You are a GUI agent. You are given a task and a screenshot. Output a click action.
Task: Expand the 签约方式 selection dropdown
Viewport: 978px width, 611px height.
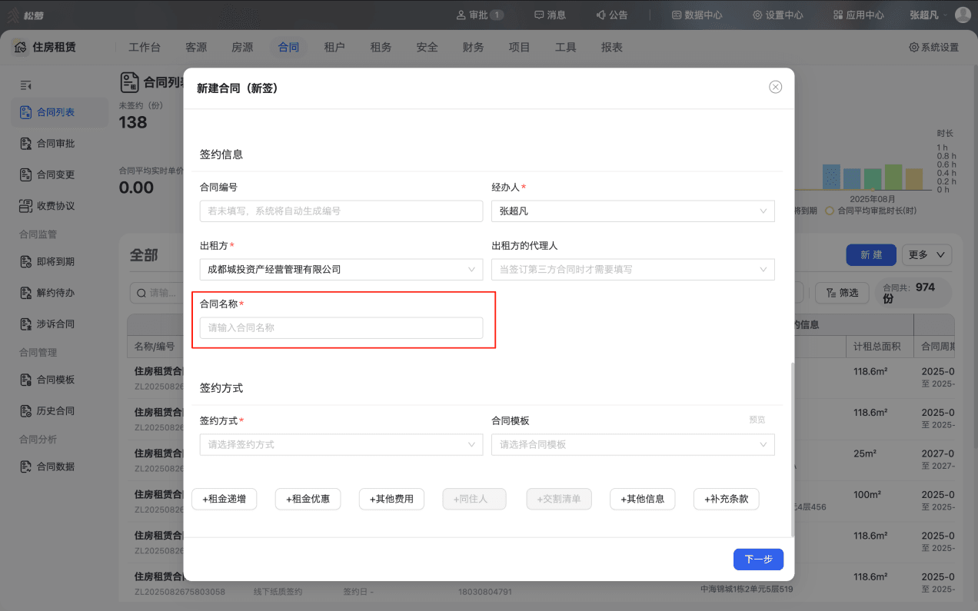pyautogui.click(x=341, y=444)
